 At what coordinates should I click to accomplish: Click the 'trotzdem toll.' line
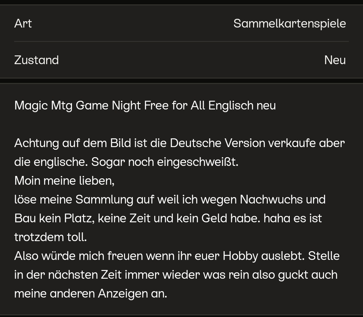pyautogui.click(x=50, y=237)
